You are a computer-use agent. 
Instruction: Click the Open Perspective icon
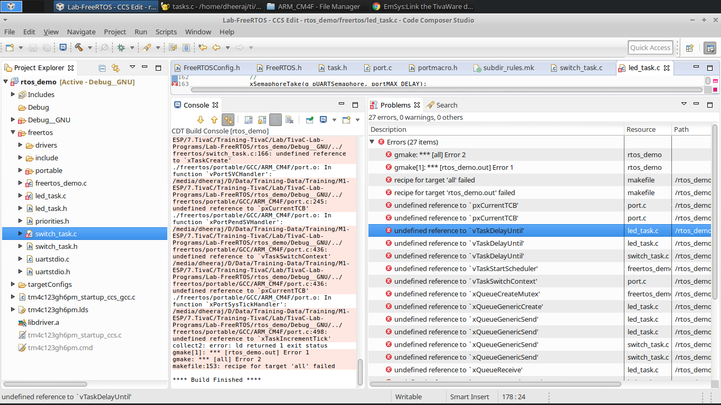(689, 48)
